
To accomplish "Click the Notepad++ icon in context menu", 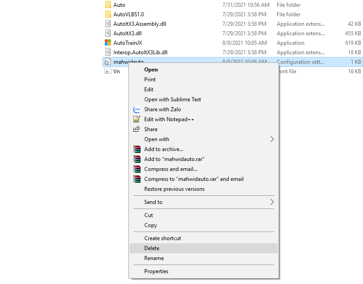I will [x=137, y=119].
